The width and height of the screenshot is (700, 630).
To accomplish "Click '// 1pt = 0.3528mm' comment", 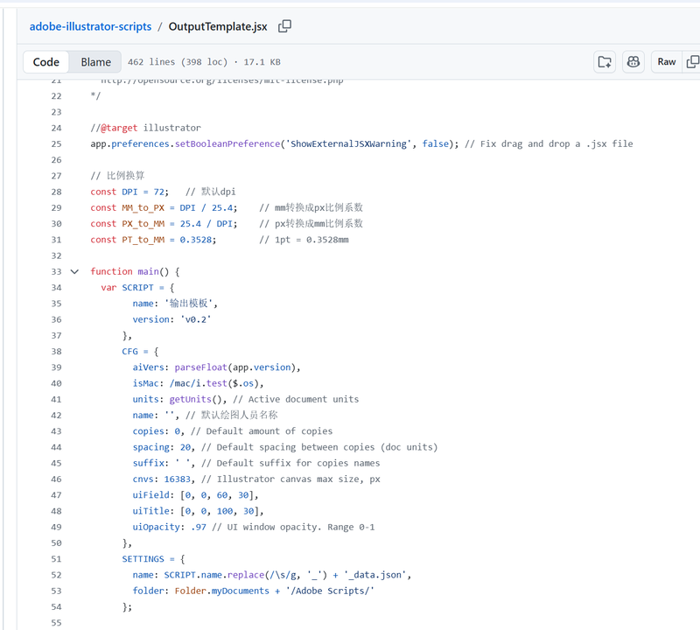I will (304, 240).
